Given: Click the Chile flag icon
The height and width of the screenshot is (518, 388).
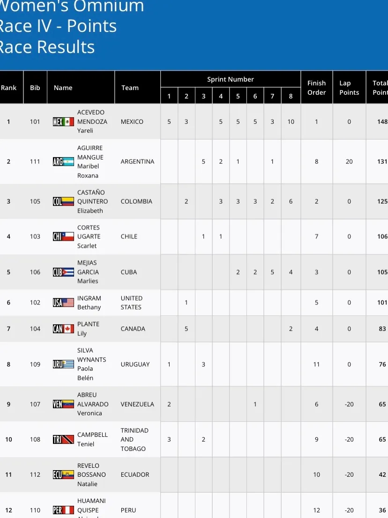Looking at the screenshot, I should tap(63, 236).
